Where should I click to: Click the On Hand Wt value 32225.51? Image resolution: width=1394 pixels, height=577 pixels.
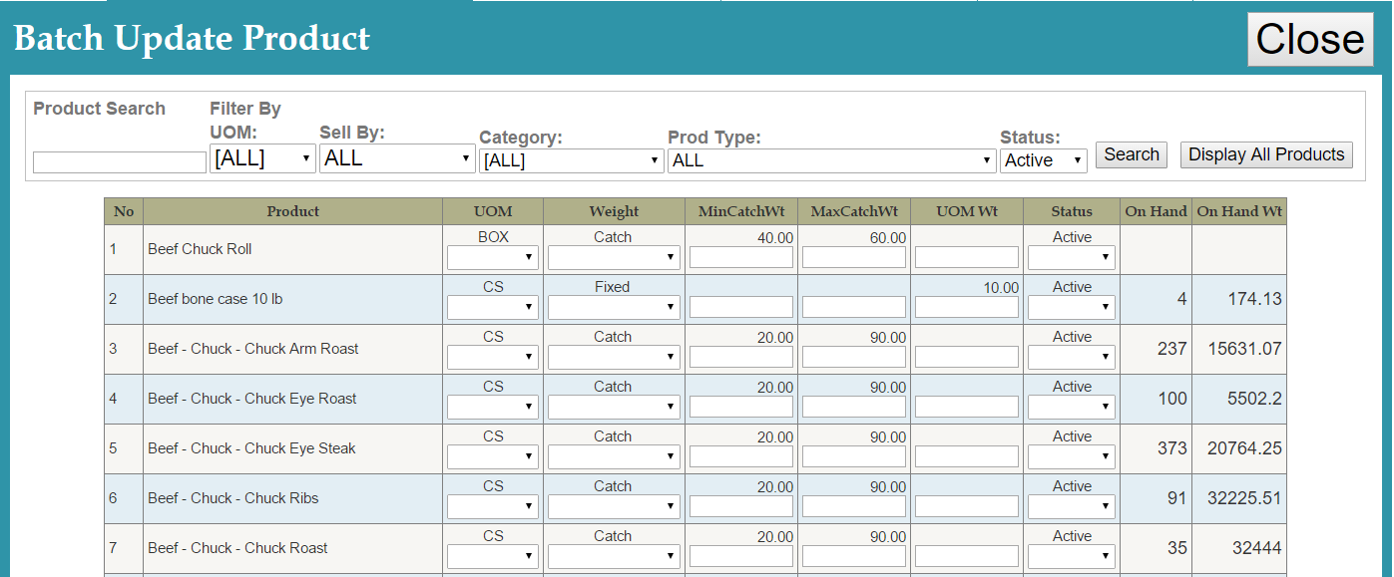(1244, 498)
